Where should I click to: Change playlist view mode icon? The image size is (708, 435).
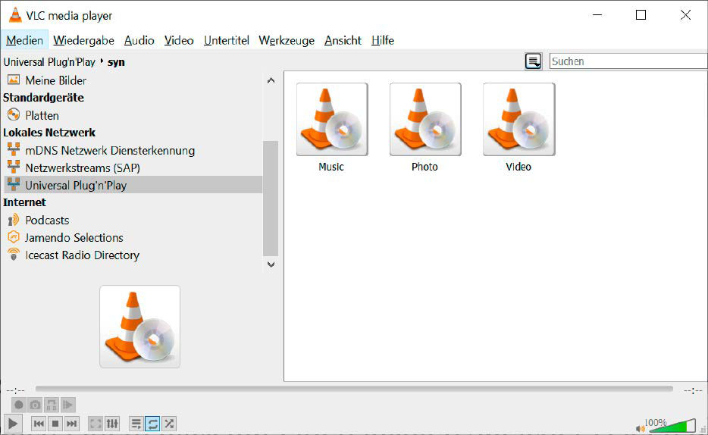coord(533,61)
